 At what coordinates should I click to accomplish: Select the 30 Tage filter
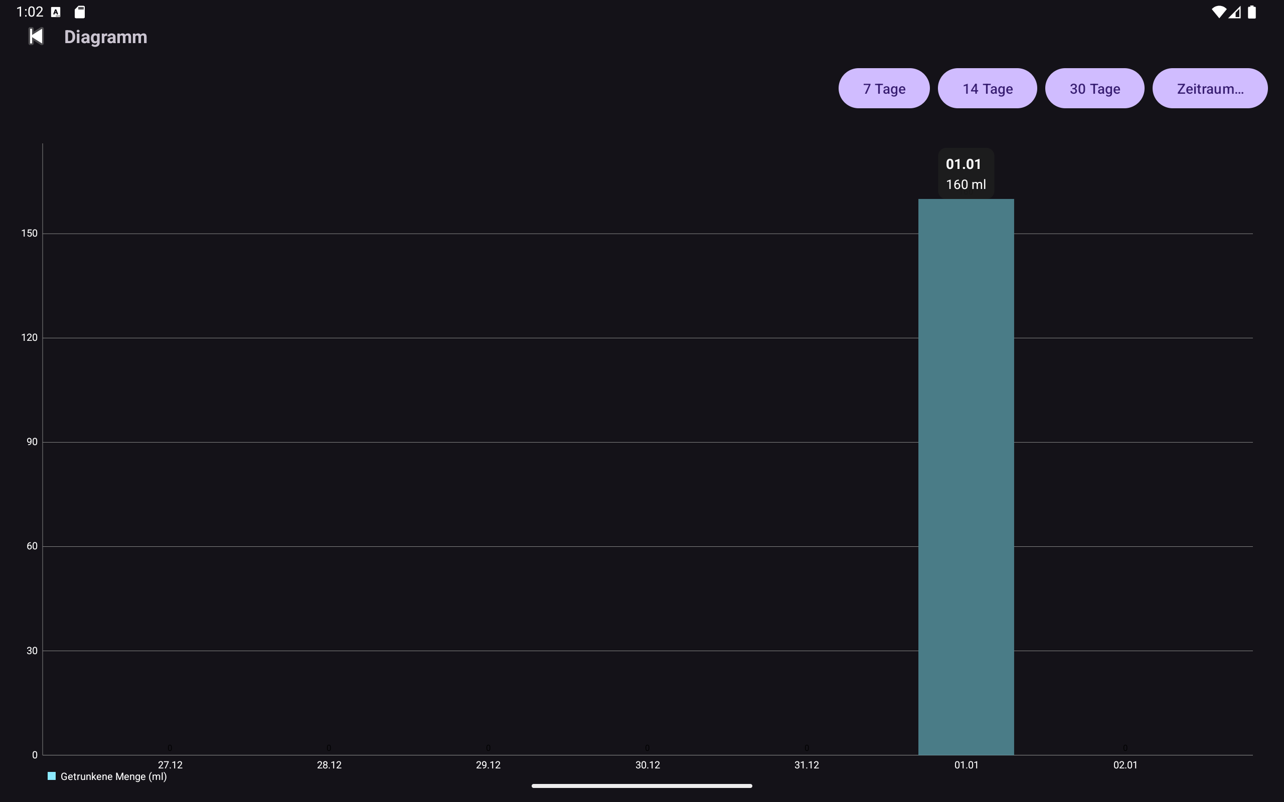pos(1093,88)
